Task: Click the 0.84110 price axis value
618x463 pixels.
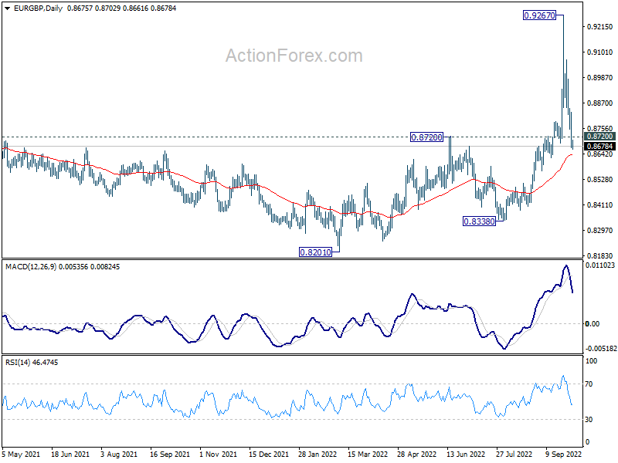Action: tap(600, 205)
